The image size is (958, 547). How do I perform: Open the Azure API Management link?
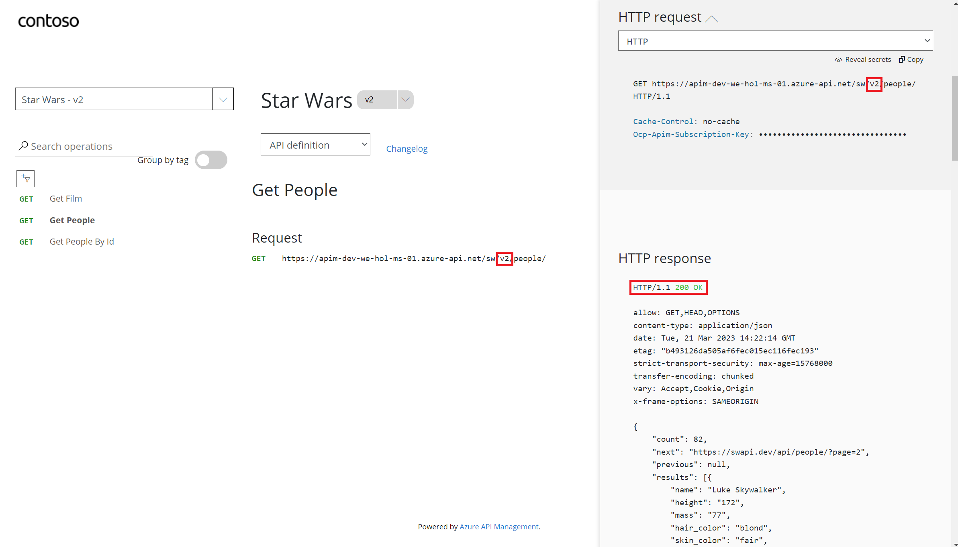pyautogui.click(x=499, y=527)
